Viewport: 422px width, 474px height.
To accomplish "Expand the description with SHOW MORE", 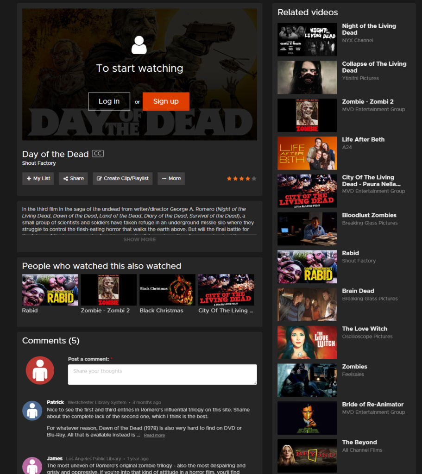I will (139, 239).
